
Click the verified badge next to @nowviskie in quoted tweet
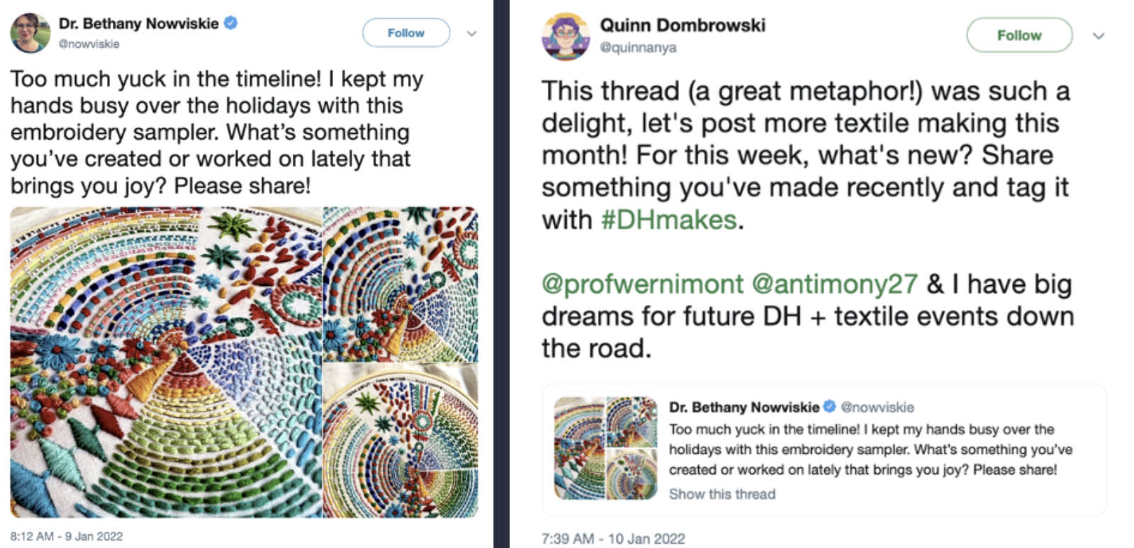point(831,407)
